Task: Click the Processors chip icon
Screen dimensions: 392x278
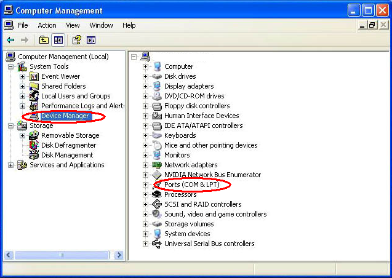Action: (x=157, y=194)
